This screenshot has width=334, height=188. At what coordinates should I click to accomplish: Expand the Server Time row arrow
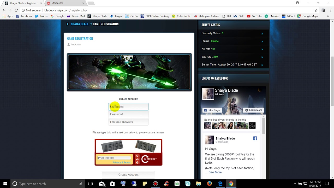tap(262, 65)
